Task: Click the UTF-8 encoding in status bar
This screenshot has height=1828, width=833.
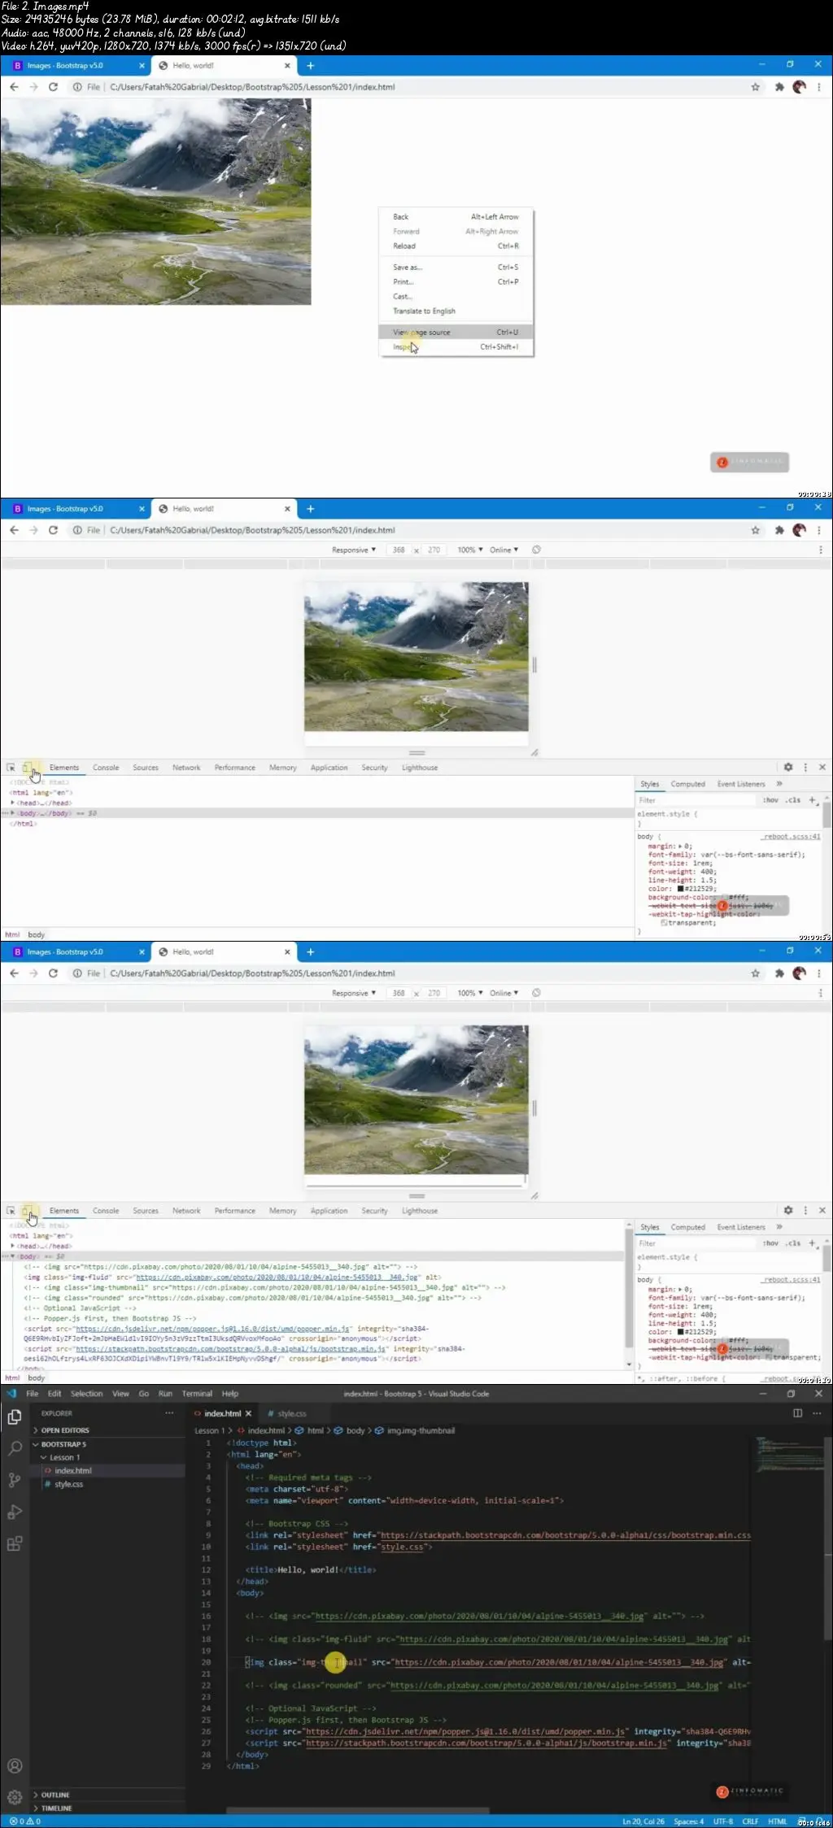Action: tap(723, 1821)
